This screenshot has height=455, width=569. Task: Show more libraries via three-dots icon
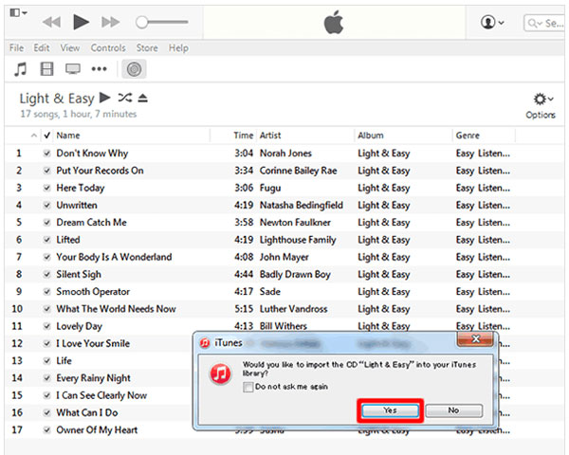pyautogui.click(x=99, y=69)
